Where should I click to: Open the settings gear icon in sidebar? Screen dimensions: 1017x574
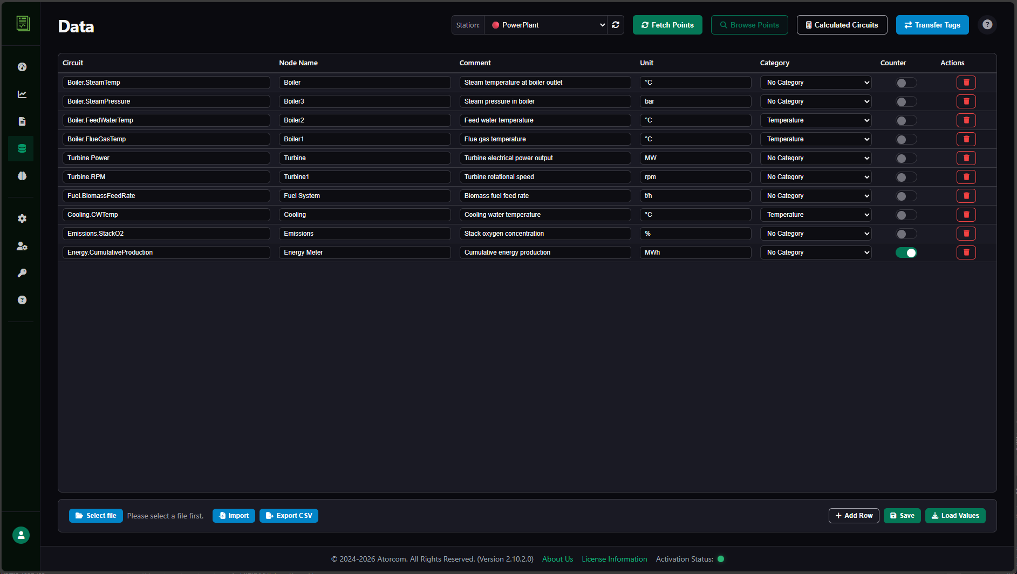(x=22, y=218)
